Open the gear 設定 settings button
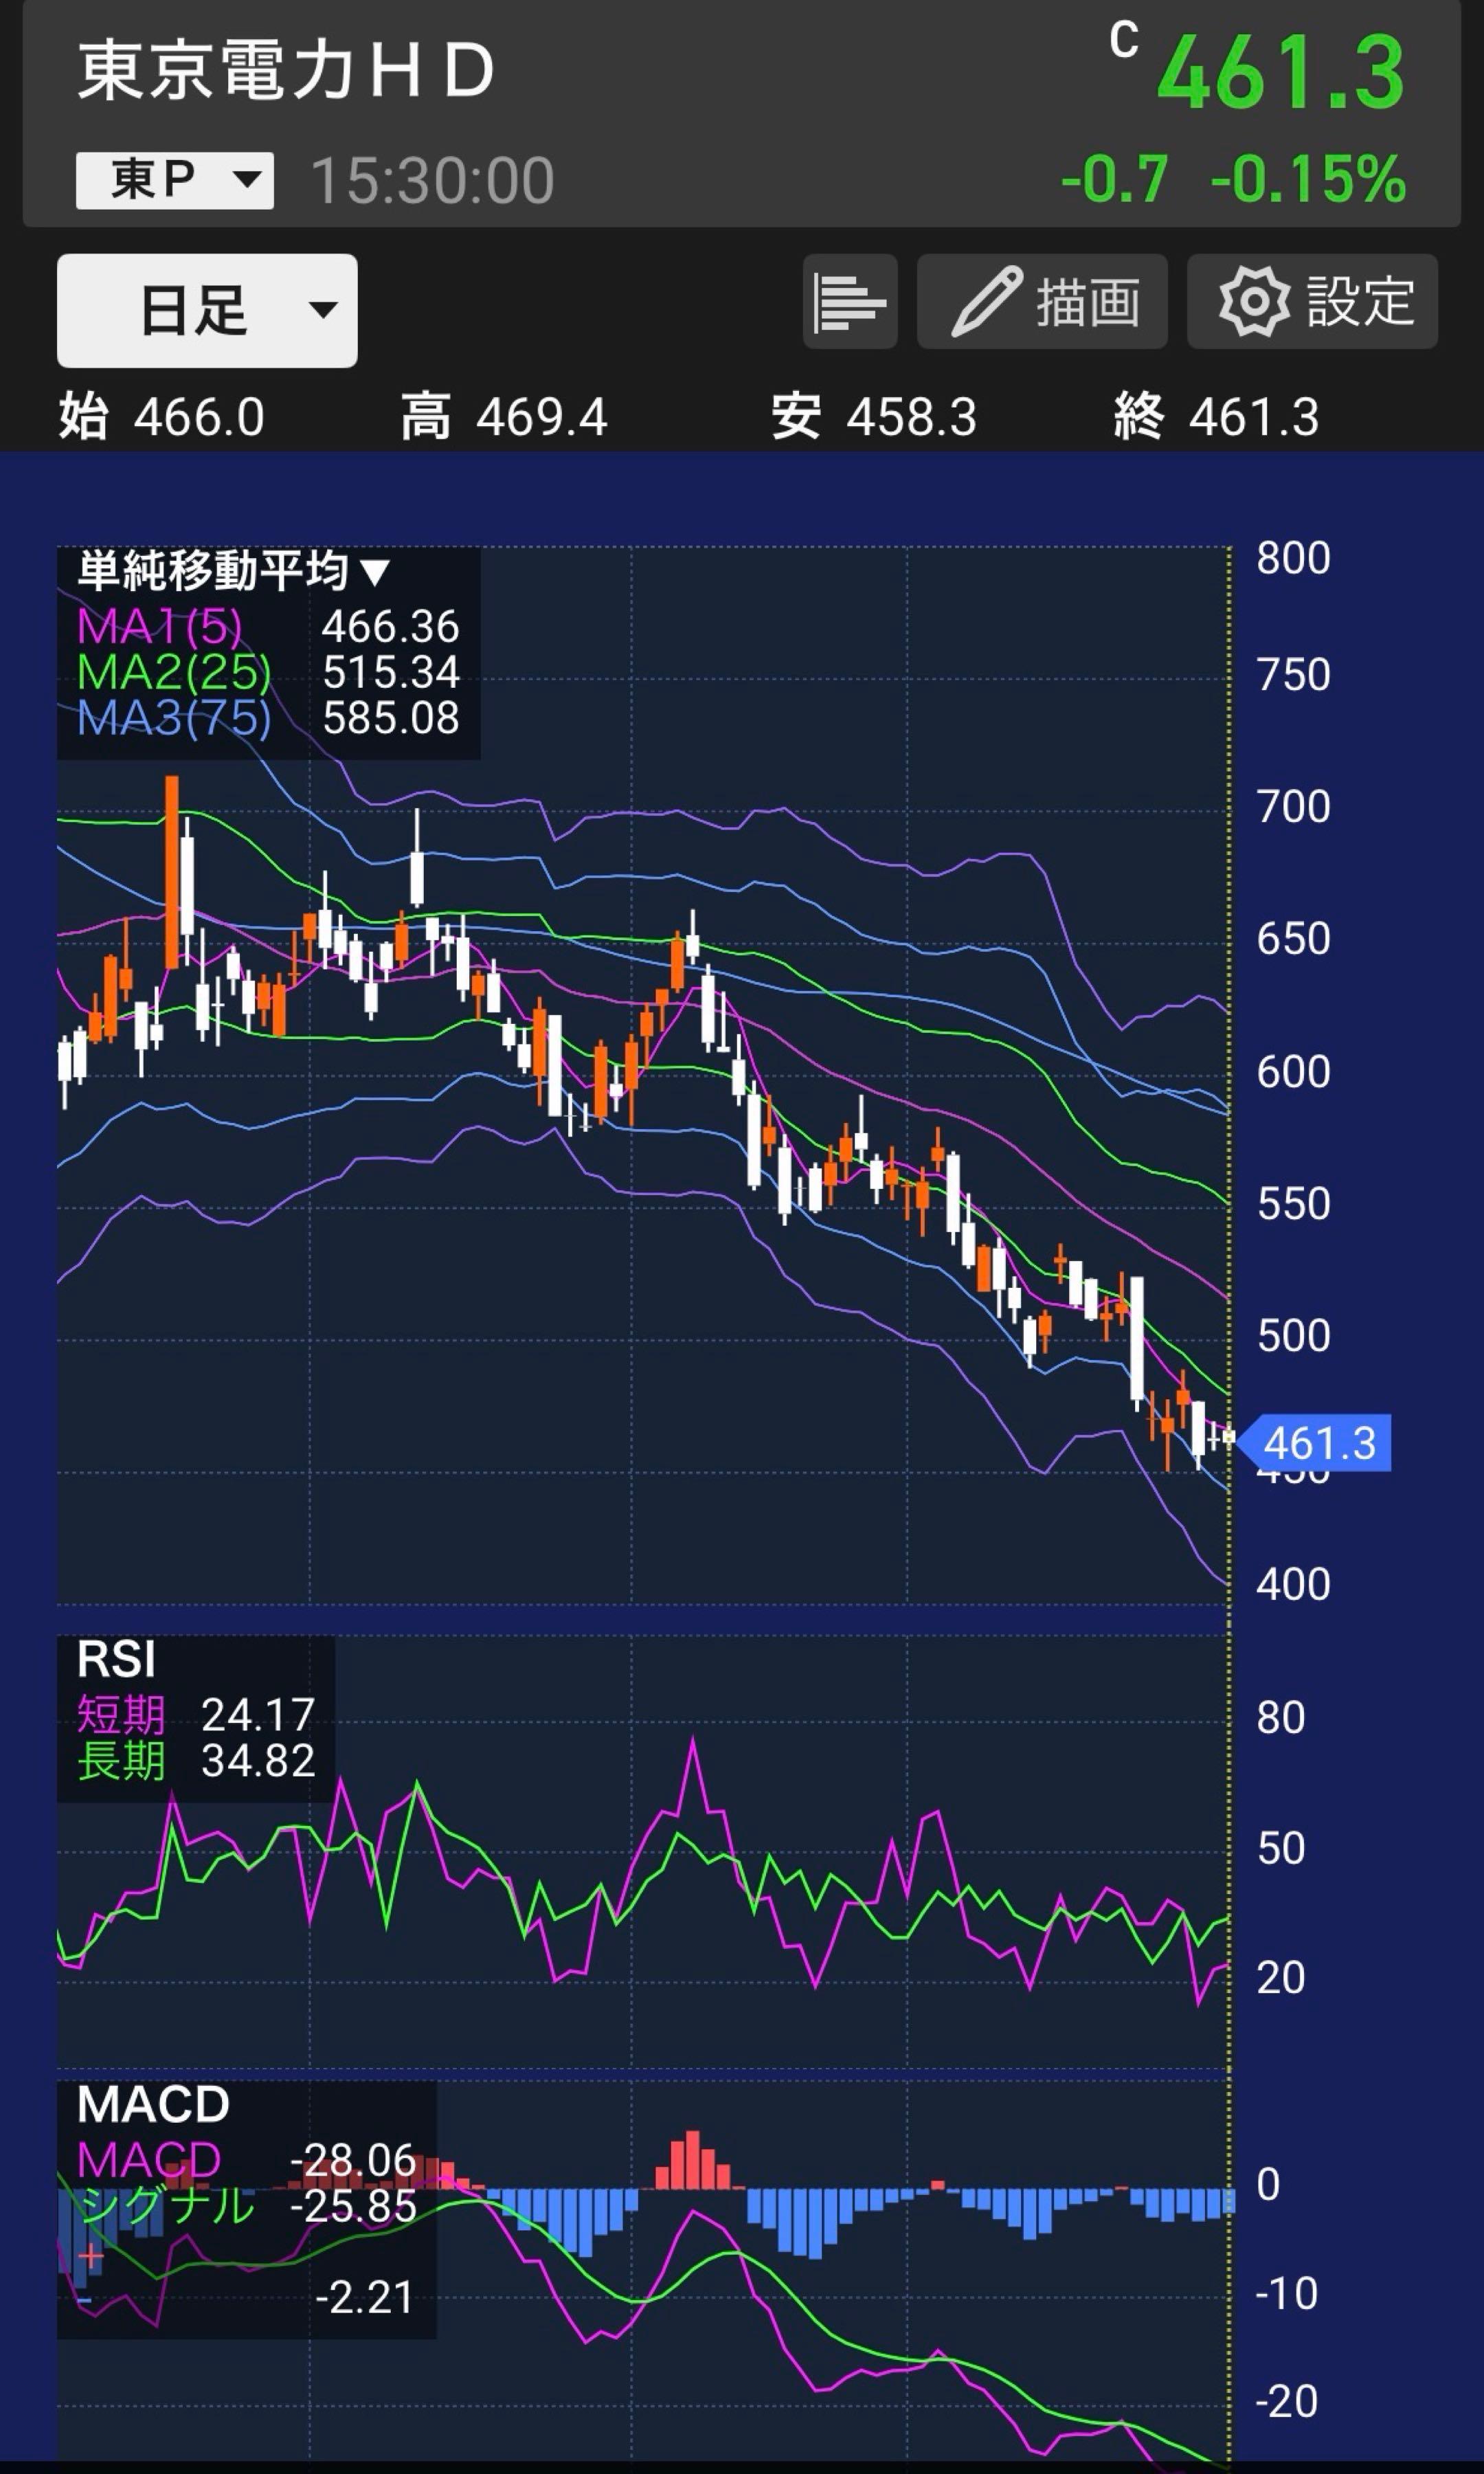This screenshot has width=1484, height=2474. pyautogui.click(x=1312, y=301)
